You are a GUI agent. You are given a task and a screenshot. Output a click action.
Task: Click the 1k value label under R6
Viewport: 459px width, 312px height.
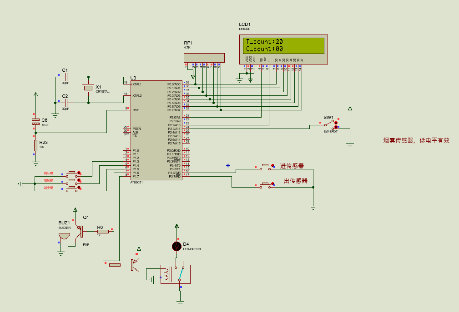pyautogui.click(x=99, y=235)
